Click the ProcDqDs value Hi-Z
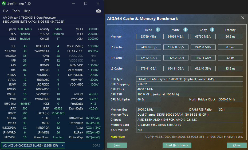248x150 pixels. [x=93, y=104]
